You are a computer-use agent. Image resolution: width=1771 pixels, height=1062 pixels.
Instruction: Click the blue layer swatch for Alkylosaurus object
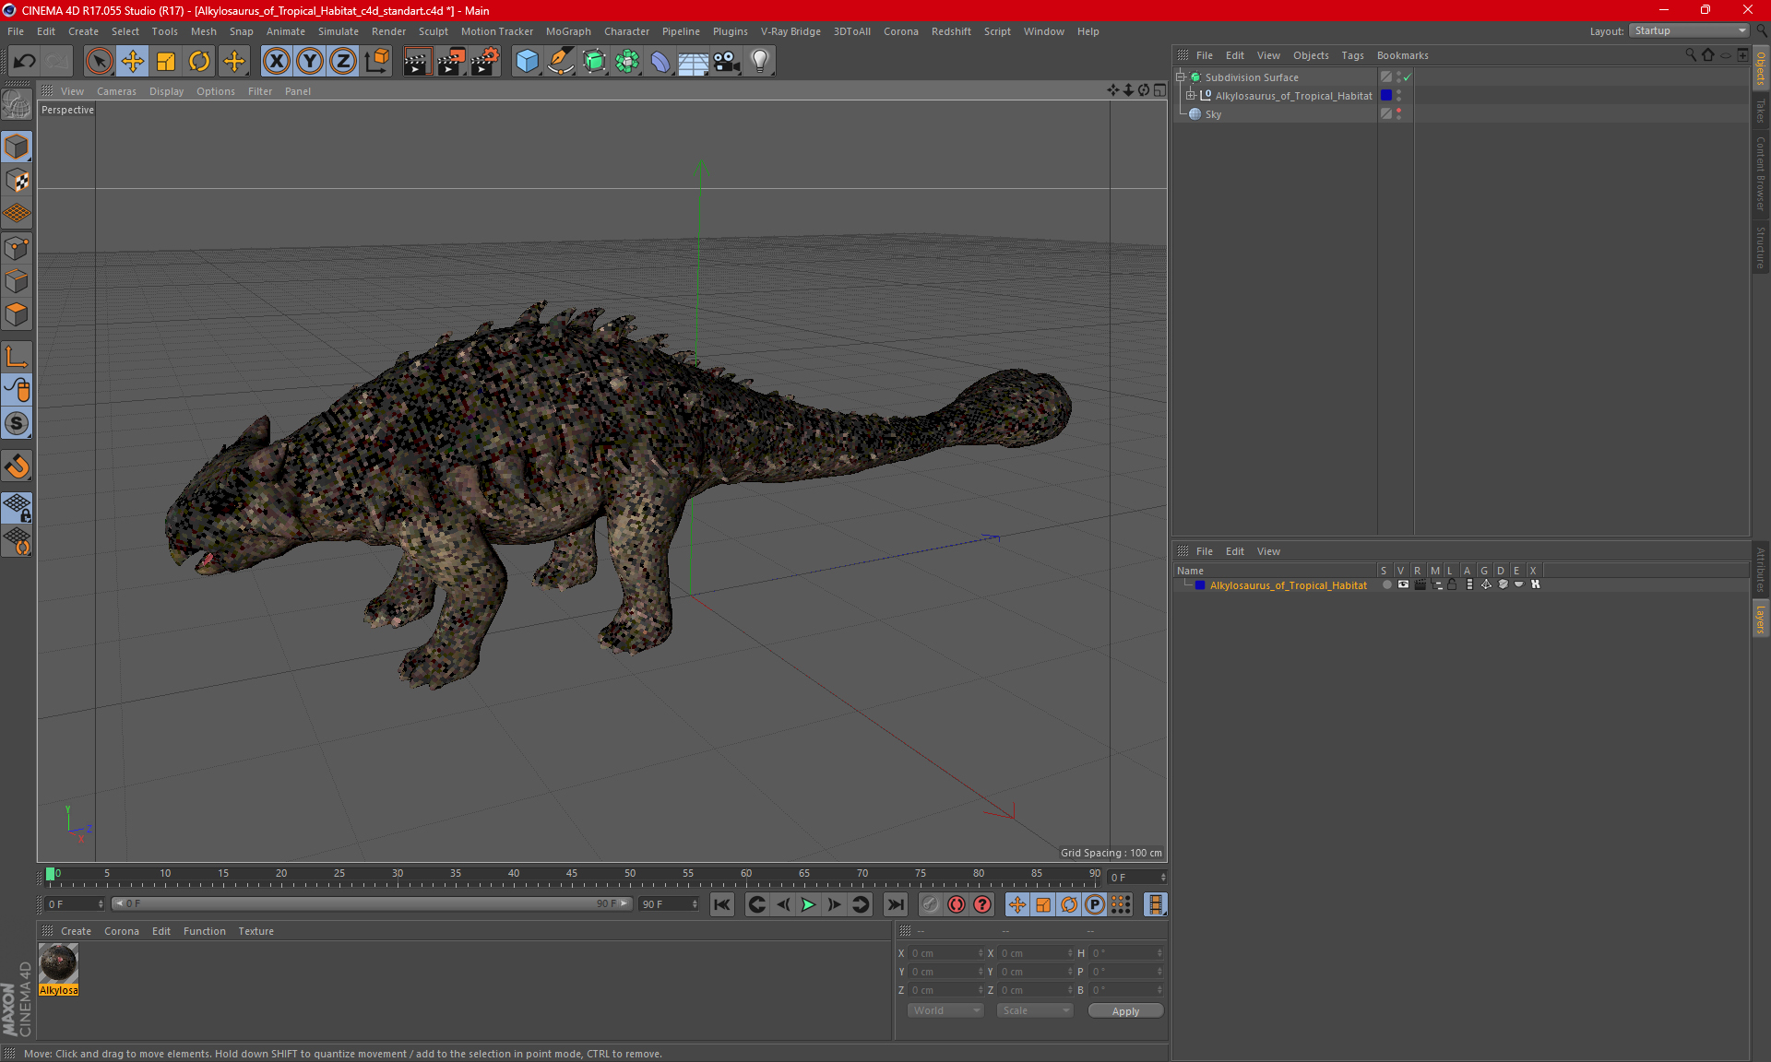pyautogui.click(x=1386, y=96)
